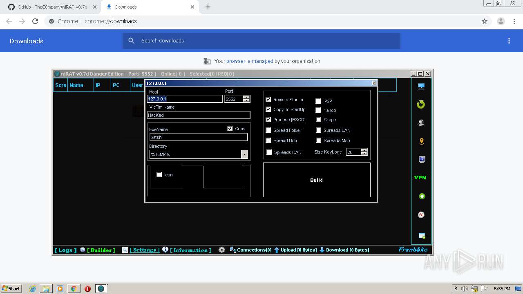Bookmark page with star icon
Image resolution: width=523 pixels, height=294 pixels.
485,21
